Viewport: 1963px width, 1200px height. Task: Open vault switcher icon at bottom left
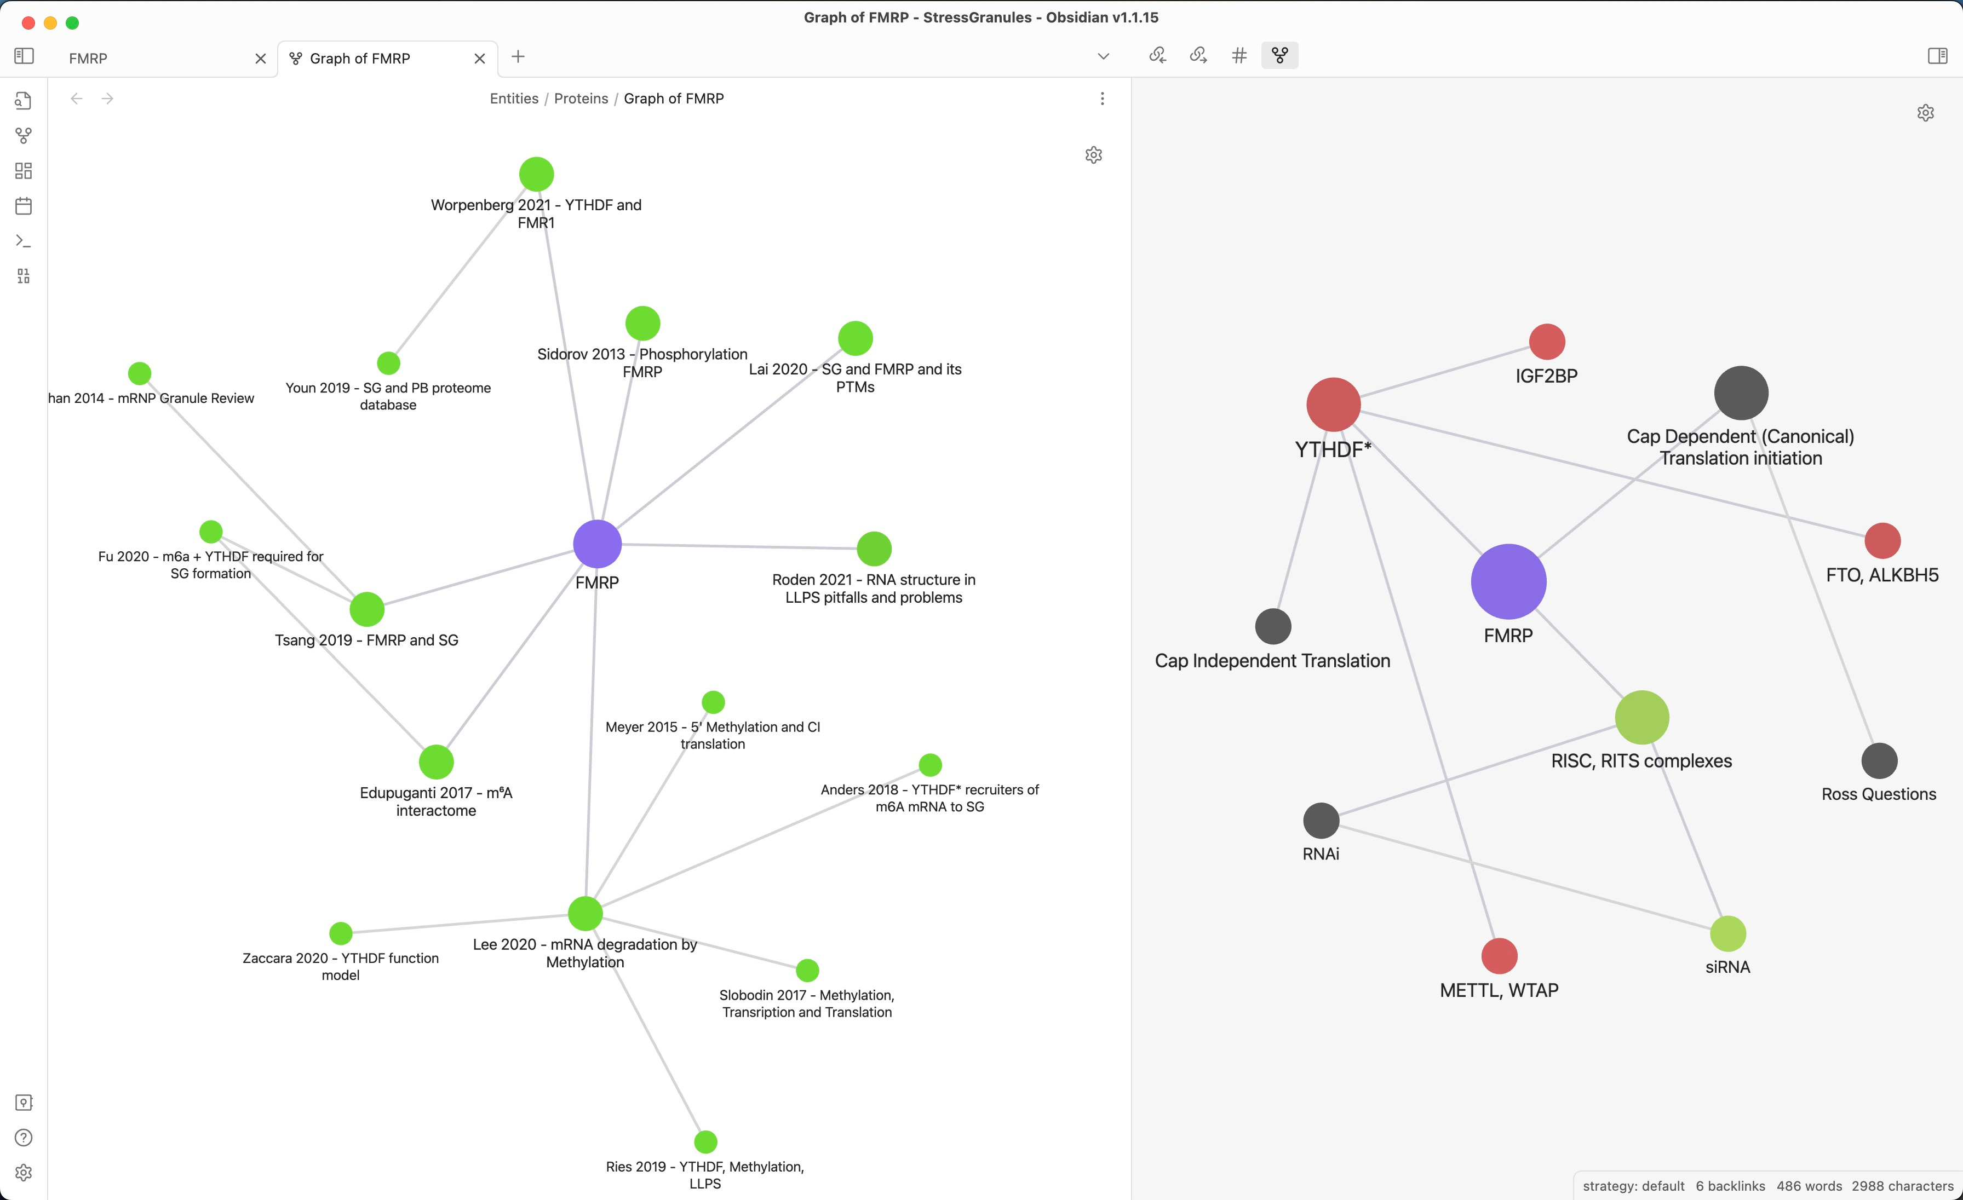(x=24, y=1102)
